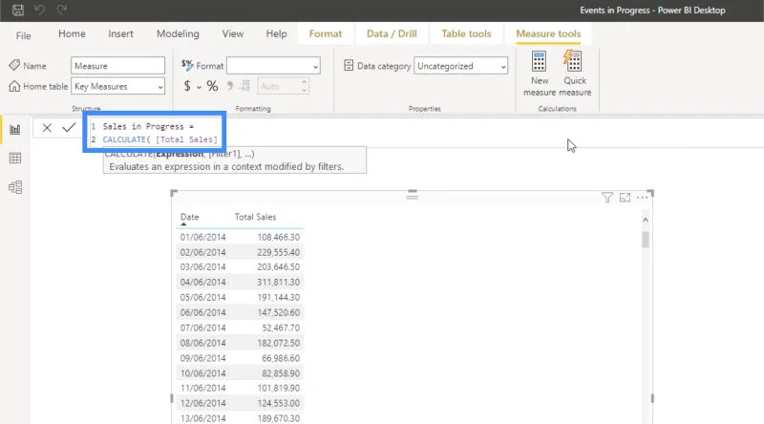Open the Home table Key Measures dropdown
764x424 pixels.
click(117, 86)
